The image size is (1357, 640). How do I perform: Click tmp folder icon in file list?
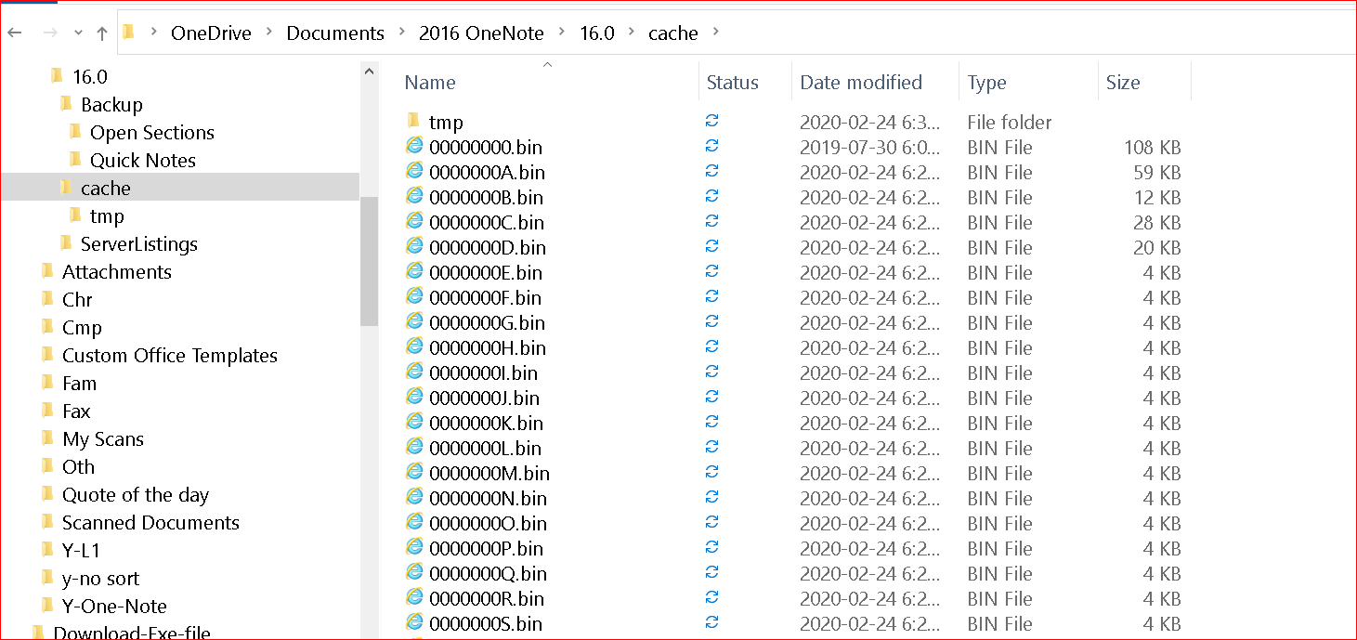(x=414, y=122)
